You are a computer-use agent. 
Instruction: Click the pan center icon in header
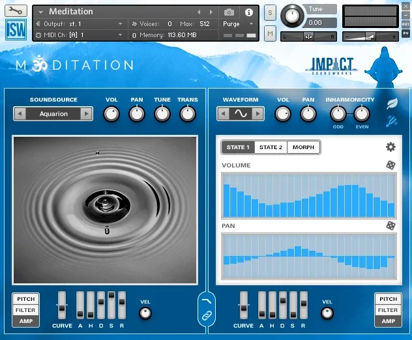308,36
